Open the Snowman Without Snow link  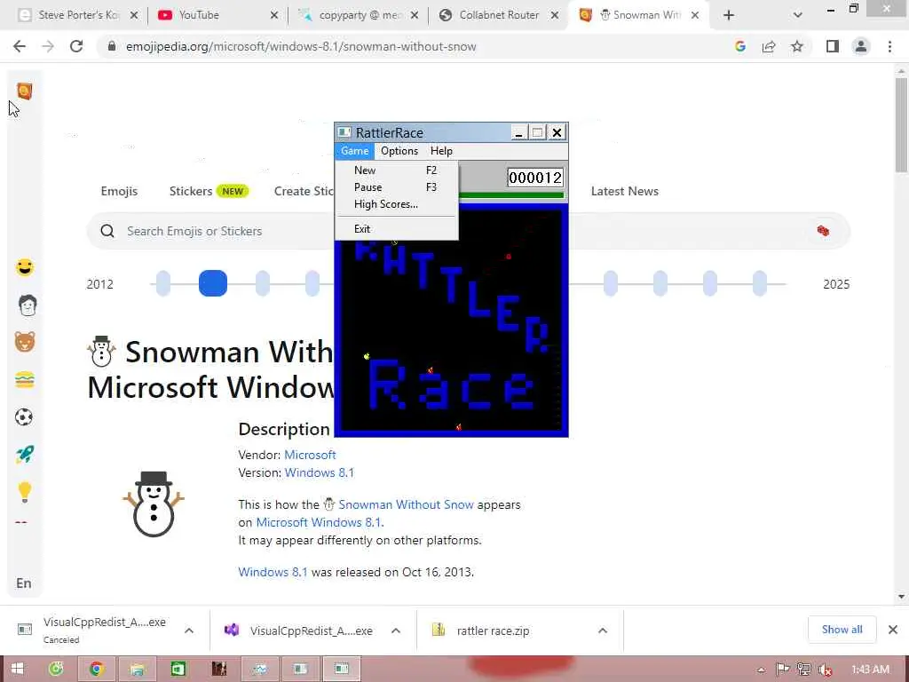(406, 504)
